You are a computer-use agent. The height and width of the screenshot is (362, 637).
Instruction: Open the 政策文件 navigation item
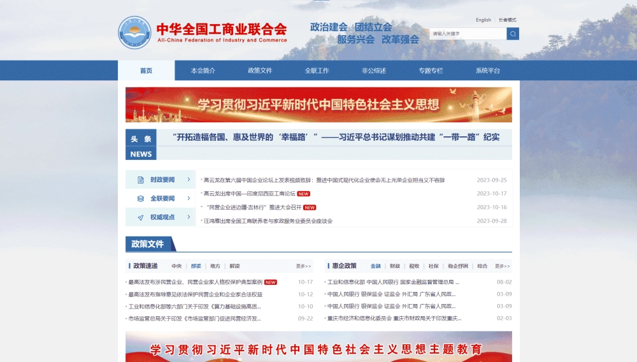coord(260,70)
